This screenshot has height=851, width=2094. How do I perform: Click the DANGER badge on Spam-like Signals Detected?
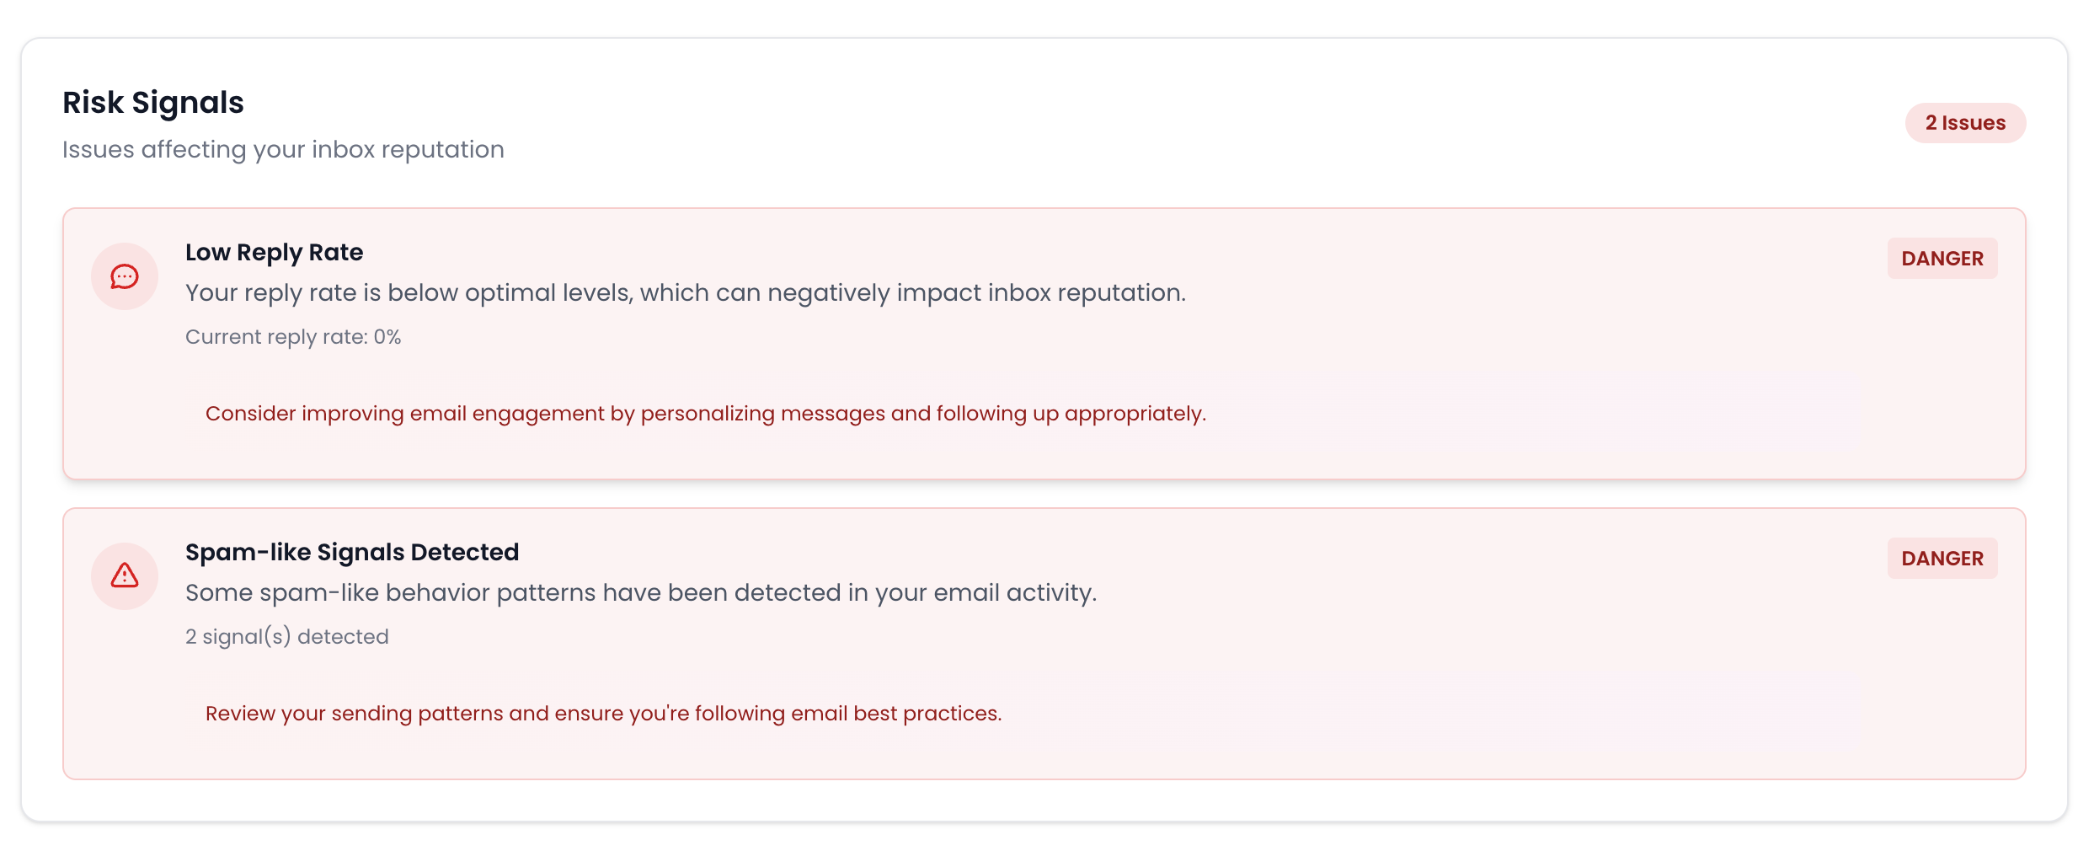point(1942,559)
